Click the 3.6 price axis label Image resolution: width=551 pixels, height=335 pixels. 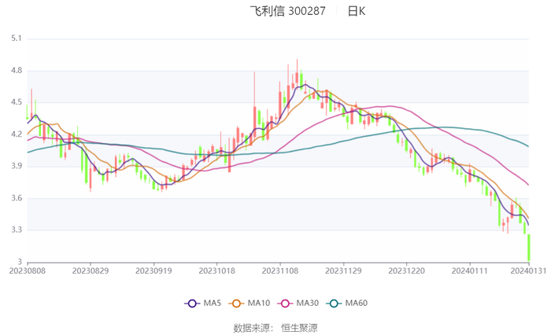coord(17,198)
